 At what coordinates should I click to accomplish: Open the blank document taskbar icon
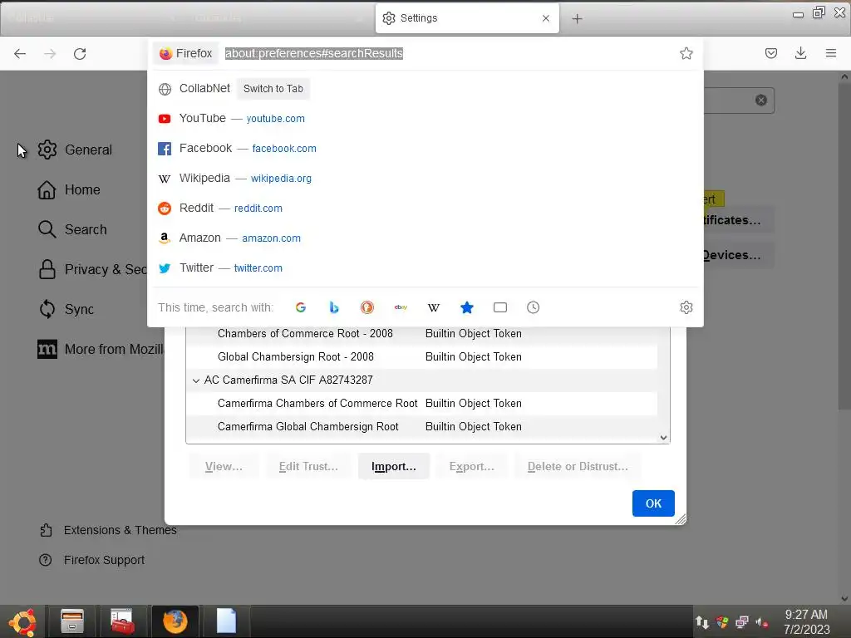click(x=226, y=621)
